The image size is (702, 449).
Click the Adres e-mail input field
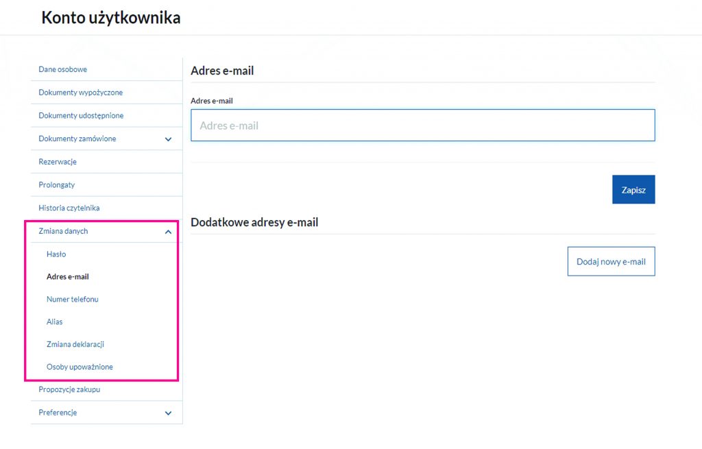click(x=422, y=125)
